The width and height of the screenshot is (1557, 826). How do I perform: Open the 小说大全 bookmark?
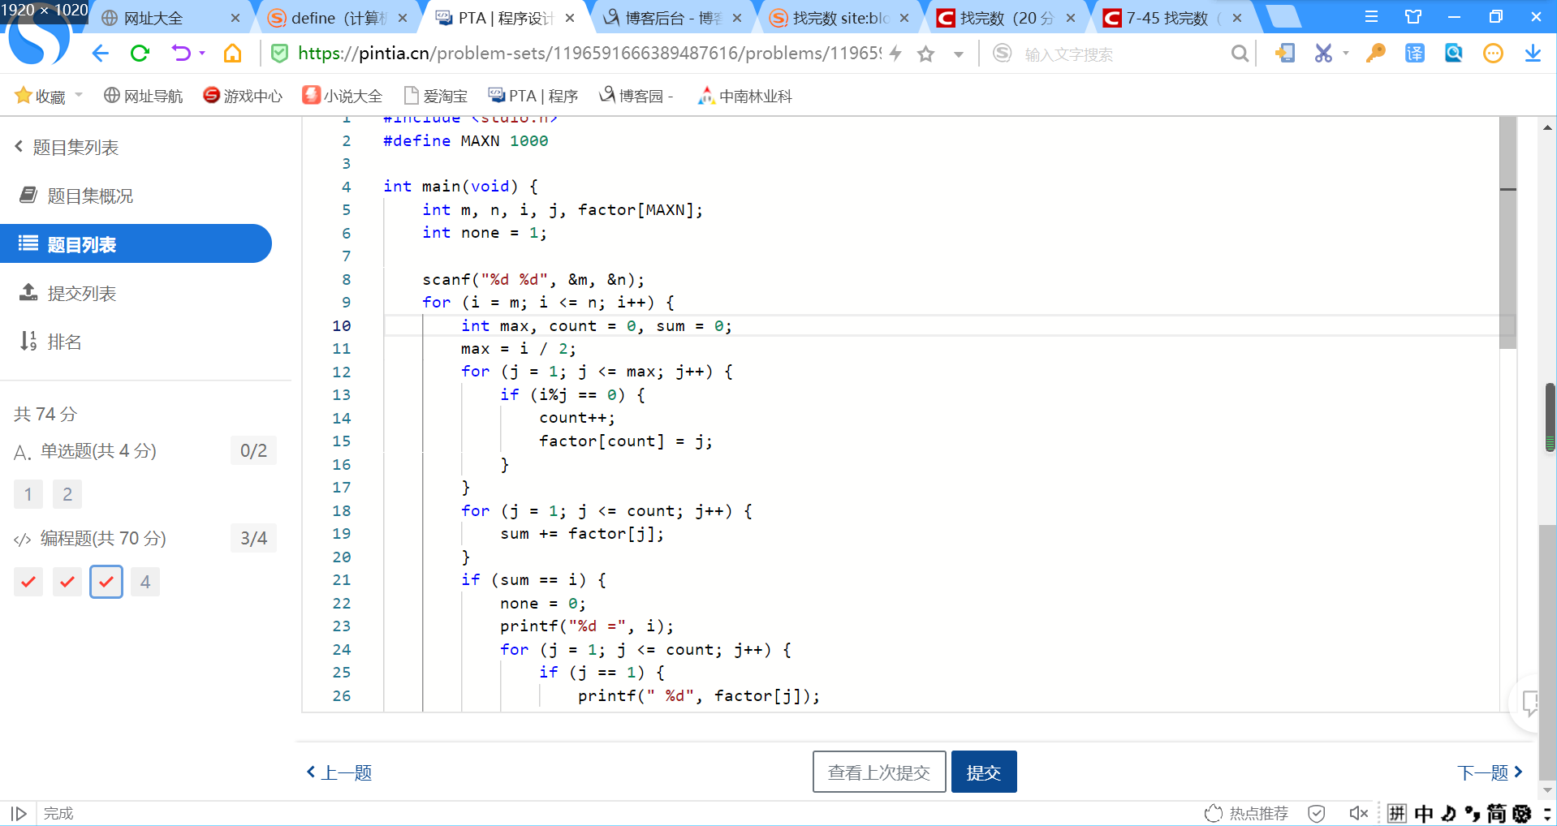(343, 96)
